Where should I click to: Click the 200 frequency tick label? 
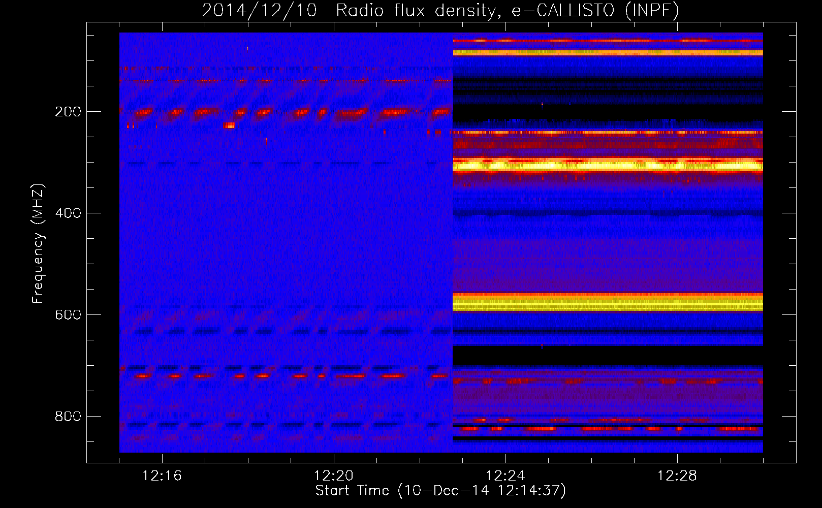(68, 112)
